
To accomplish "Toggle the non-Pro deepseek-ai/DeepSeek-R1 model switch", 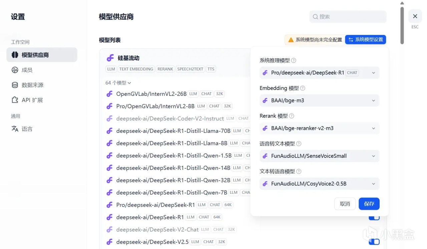I will tap(374, 217).
